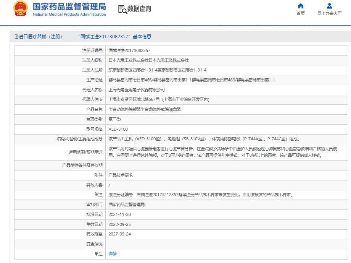The image size is (351, 263).
Task: Click agent name 上海光电医用电子仪器有限公司
Action: [137, 90]
